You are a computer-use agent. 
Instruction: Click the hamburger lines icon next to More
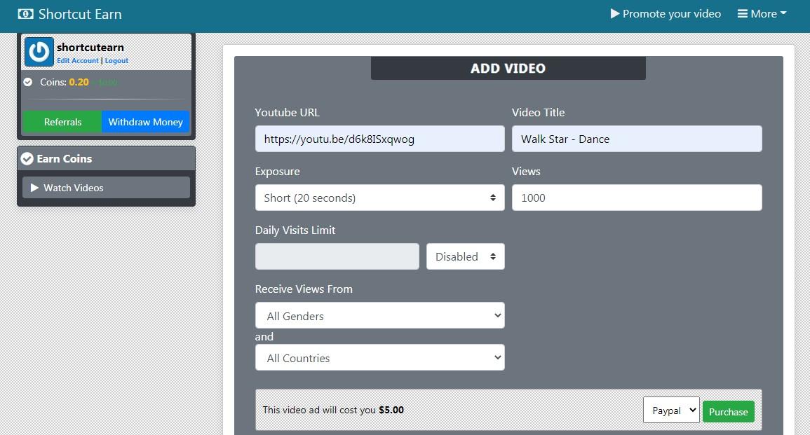[741, 13]
